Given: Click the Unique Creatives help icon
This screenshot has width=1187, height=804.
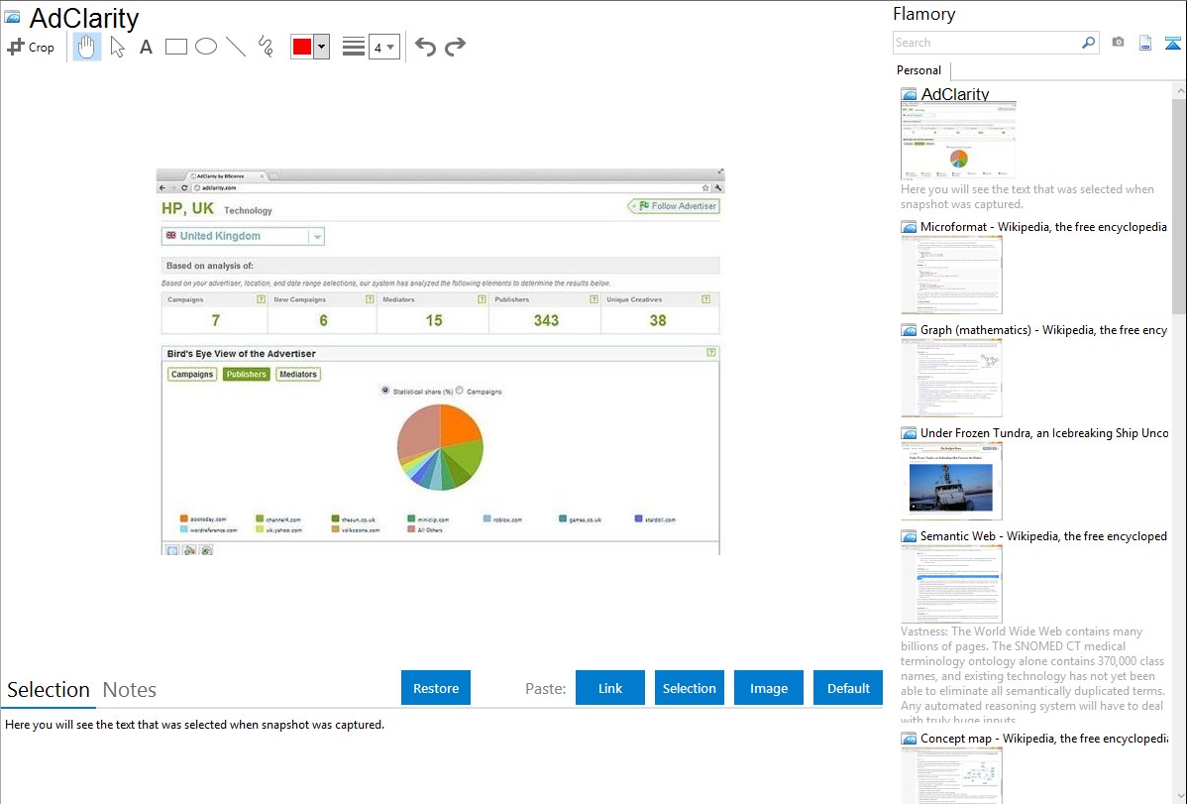Looking at the screenshot, I should (x=705, y=299).
